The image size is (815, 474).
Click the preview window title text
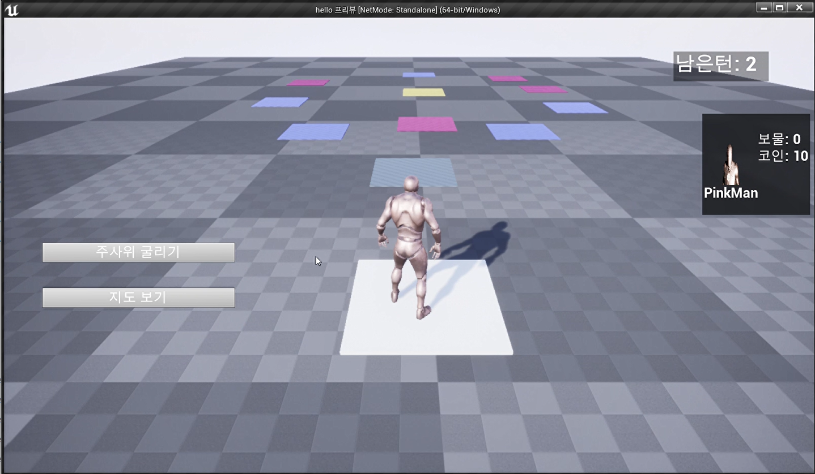pyautogui.click(x=407, y=10)
